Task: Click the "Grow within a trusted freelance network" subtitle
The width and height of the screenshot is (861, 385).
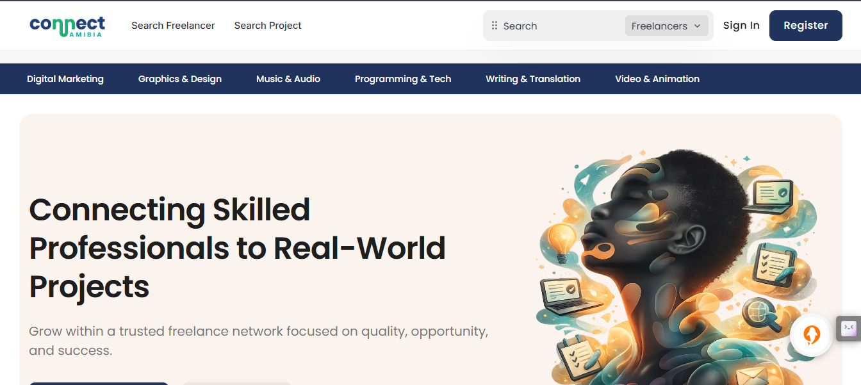Action: click(x=259, y=341)
